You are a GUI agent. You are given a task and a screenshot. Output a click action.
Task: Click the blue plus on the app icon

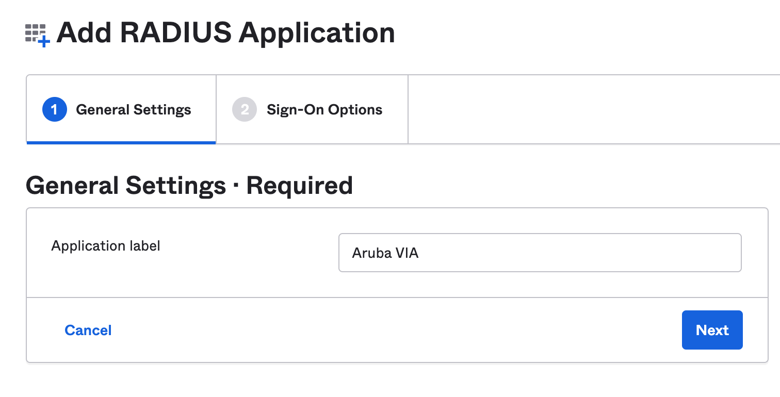pyautogui.click(x=44, y=42)
